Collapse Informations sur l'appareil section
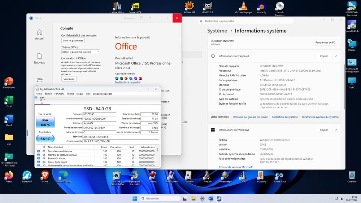Viewport: 361px width, 203px height. click(x=336, y=56)
